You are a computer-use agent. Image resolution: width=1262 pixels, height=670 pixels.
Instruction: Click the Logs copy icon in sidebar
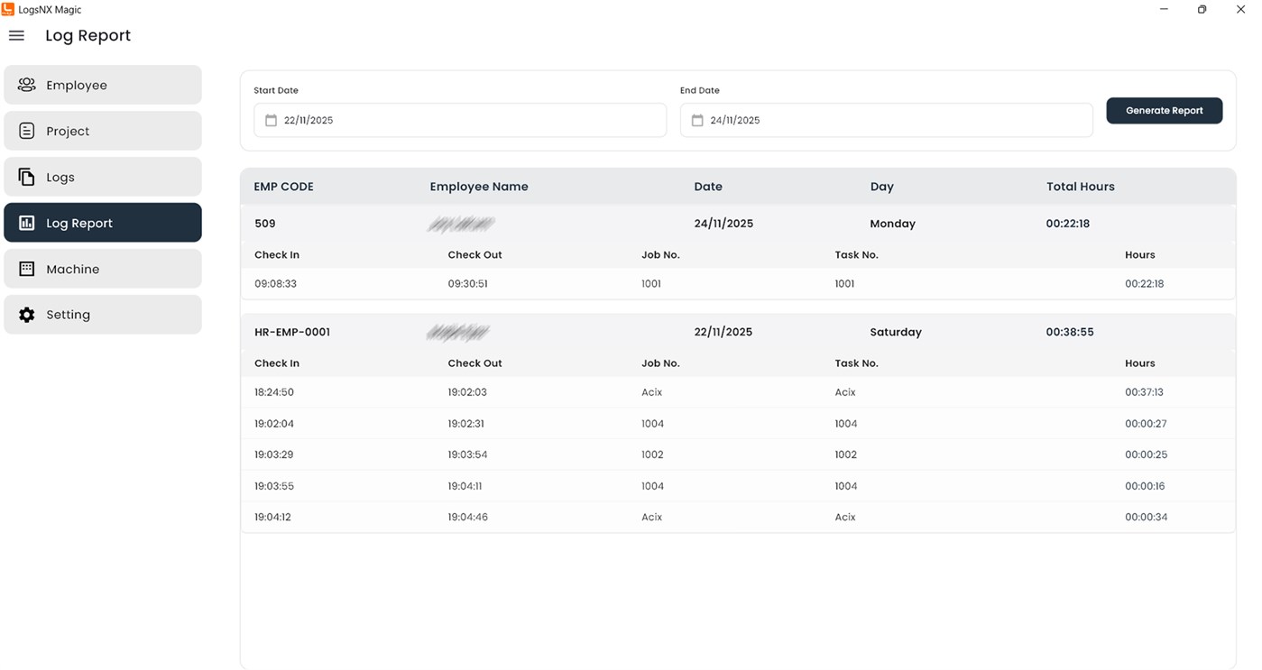27,177
